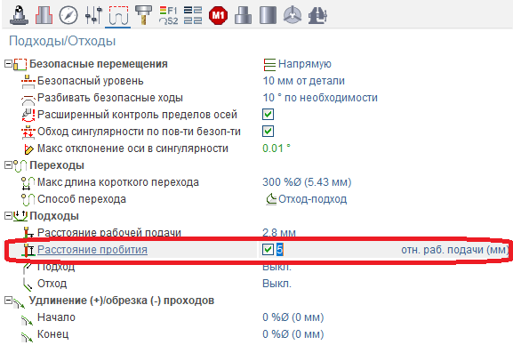
Task: Open the machine setup toolbar icon
Action: pos(19,15)
